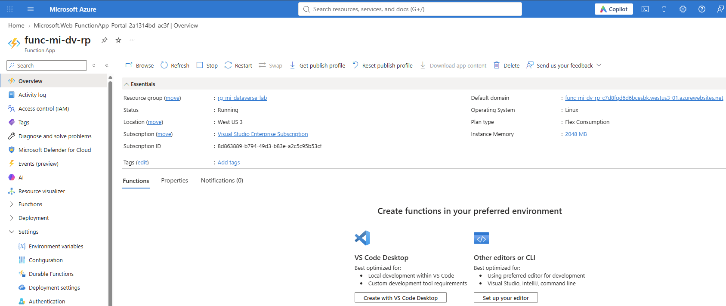The image size is (726, 306).
Task: Open the default domain URL link
Action: [x=644, y=98]
